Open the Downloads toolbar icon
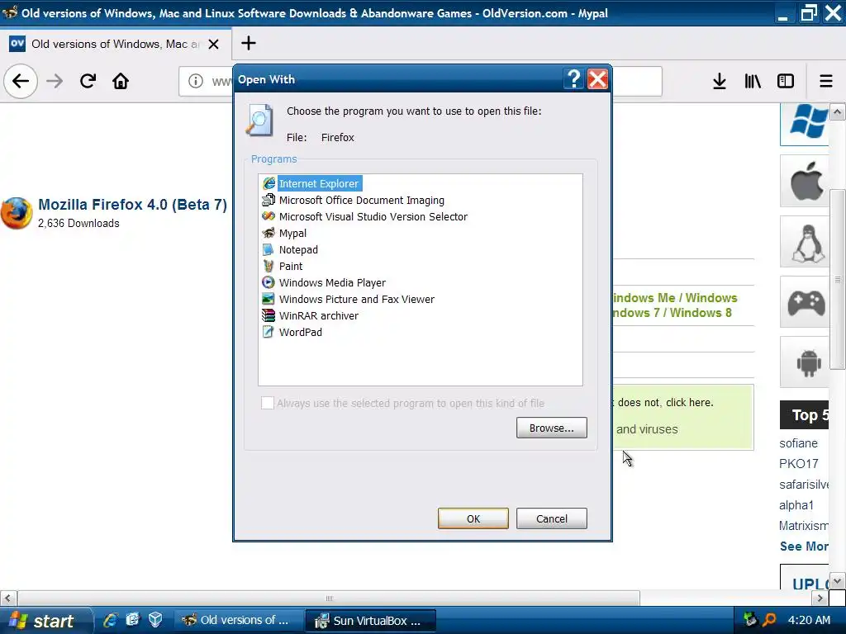Image resolution: width=846 pixels, height=634 pixels. click(720, 81)
